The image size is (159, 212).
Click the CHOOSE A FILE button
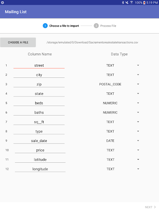(x=18, y=42)
